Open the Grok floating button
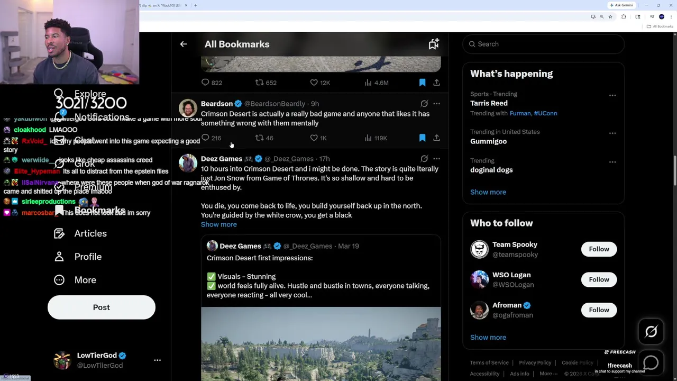 651,332
